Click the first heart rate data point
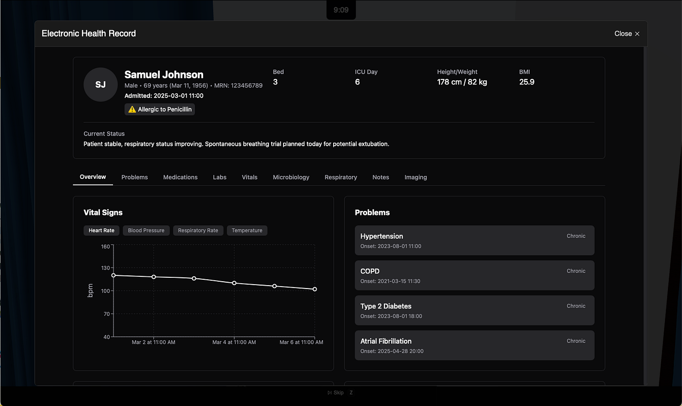The image size is (682, 406). pyautogui.click(x=114, y=275)
